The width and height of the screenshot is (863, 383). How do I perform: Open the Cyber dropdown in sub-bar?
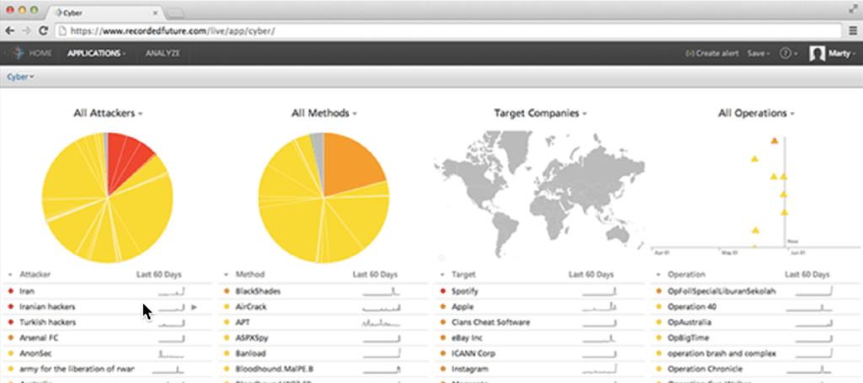[x=20, y=77]
